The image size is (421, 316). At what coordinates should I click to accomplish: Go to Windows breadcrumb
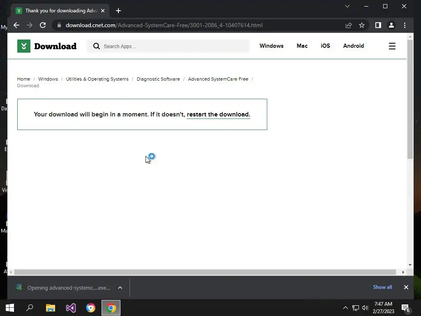[x=48, y=79]
